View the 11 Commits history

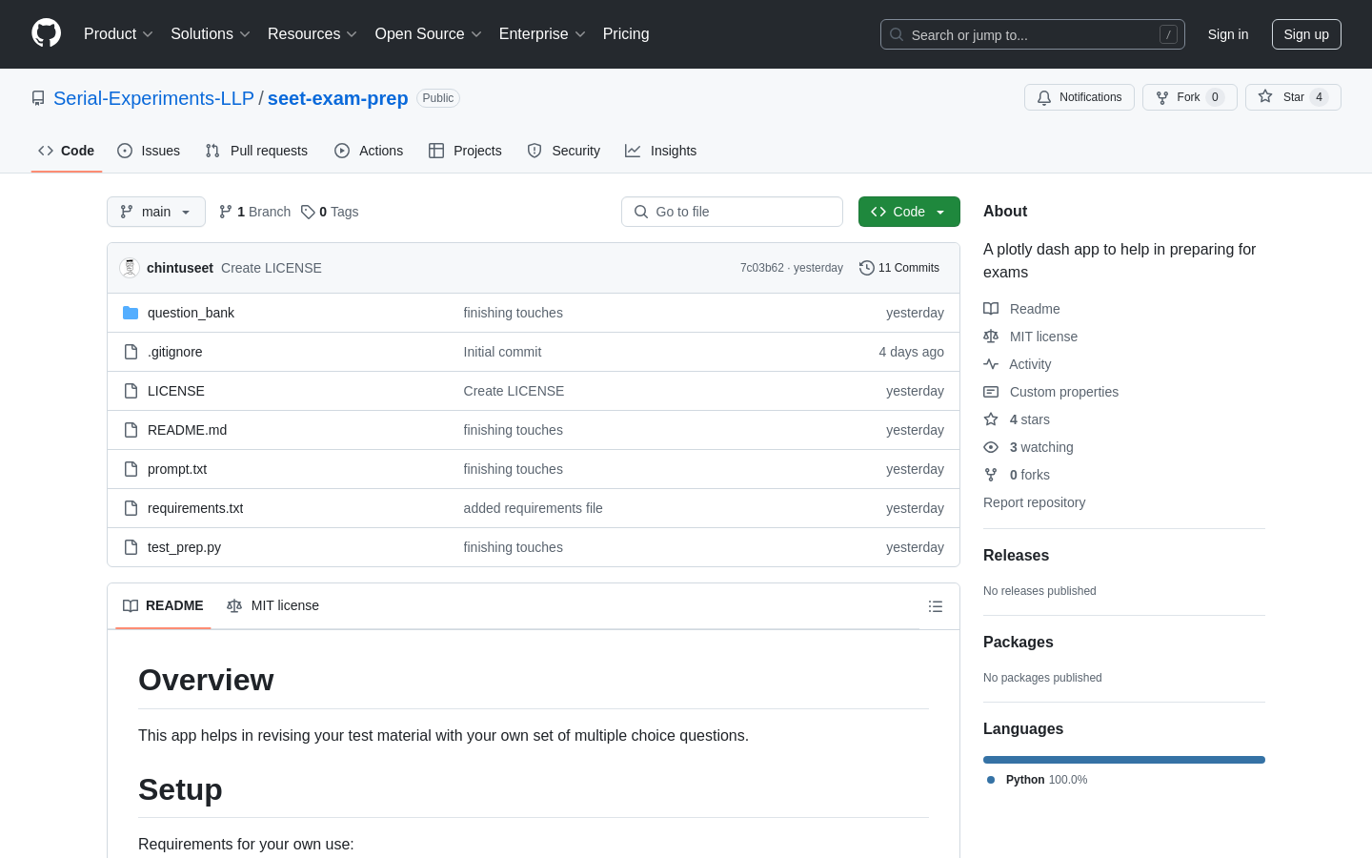tap(899, 268)
